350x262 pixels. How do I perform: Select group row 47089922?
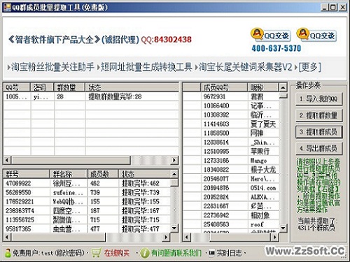click(87, 183)
